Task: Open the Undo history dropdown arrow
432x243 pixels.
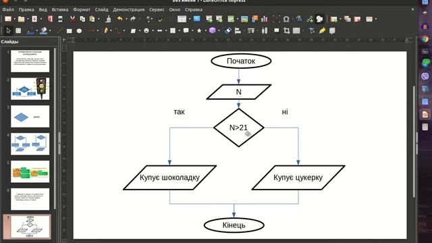Action: point(126,19)
